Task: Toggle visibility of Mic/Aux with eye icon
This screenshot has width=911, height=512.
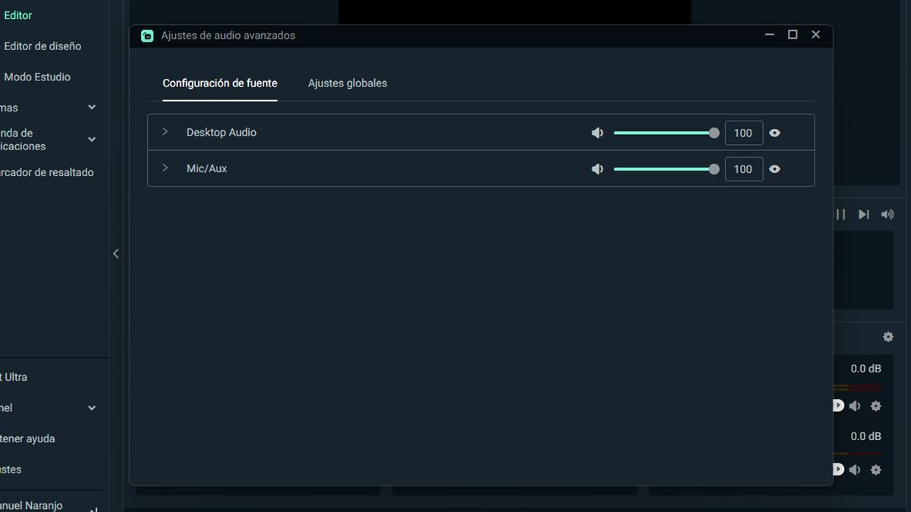Action: [774, 168]
